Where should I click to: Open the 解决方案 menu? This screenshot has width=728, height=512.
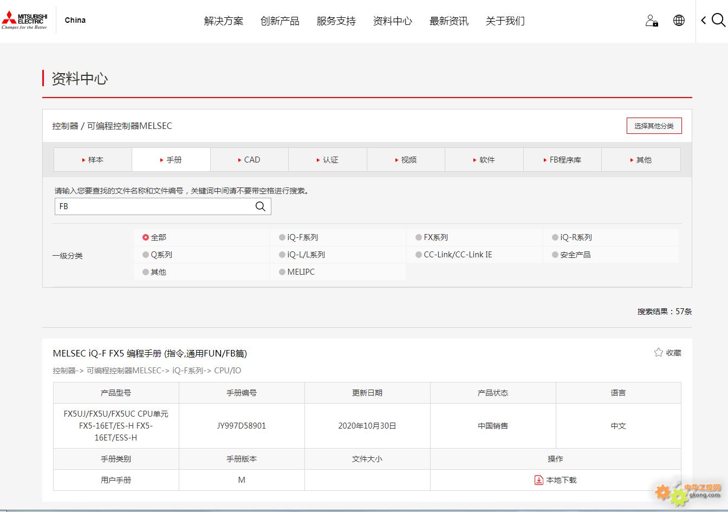pyautogui.click(x=224, y=21)
